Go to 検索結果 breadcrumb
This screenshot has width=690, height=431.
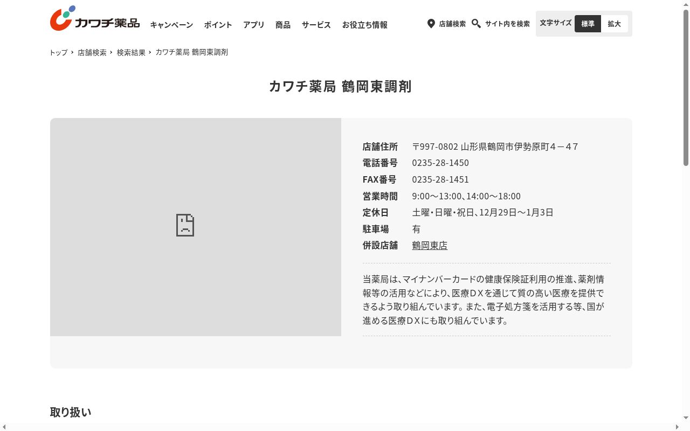[132, 52]
